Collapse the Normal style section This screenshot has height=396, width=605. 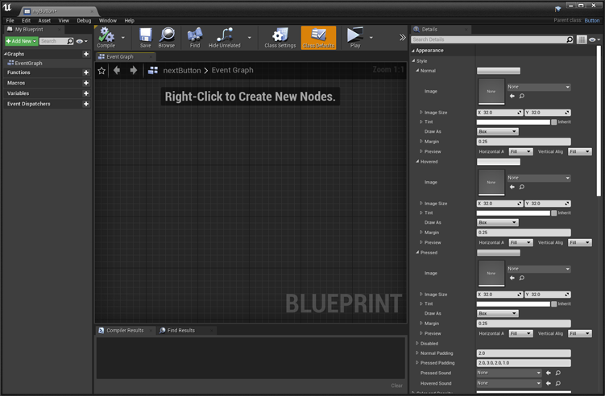coord(417,71)
